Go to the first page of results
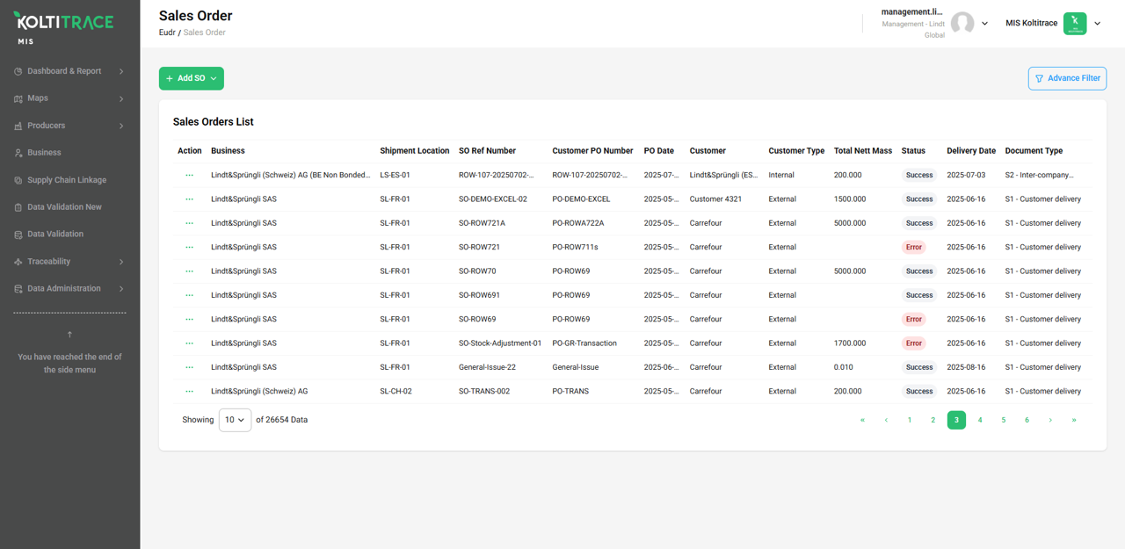 (862, 420)
